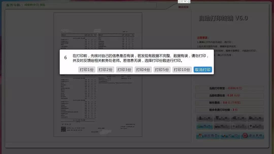Expand the chevron dropdown in top floating toolbar
Screen dimensions: 274x154
185,1
